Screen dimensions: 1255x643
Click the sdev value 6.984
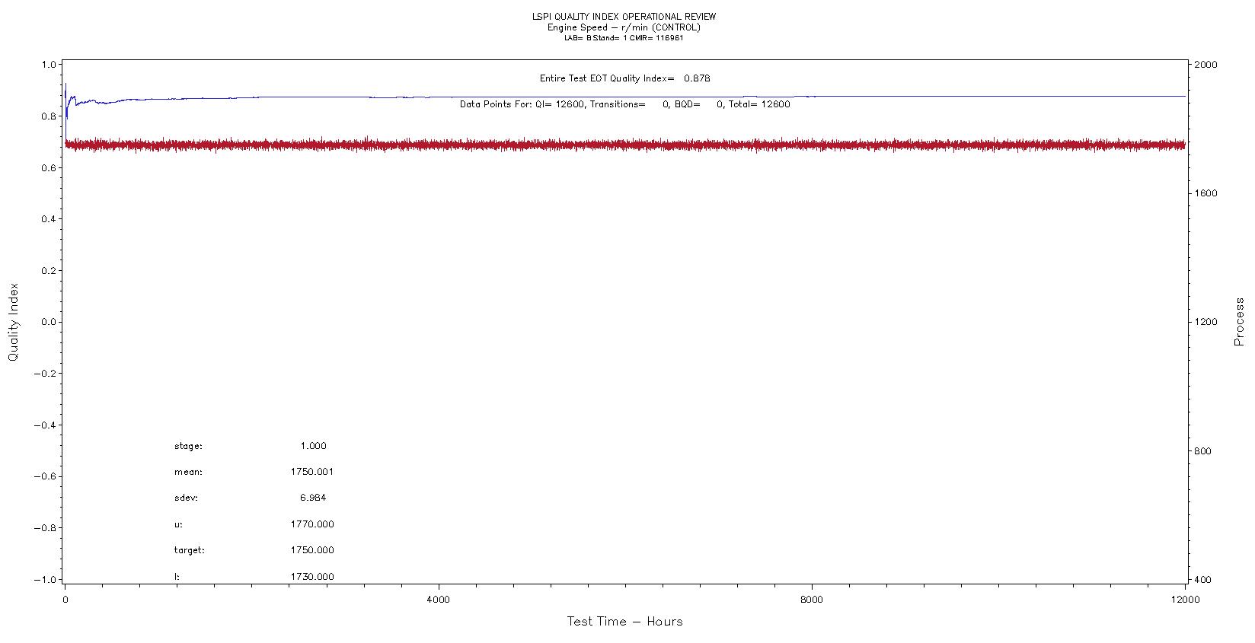(x=313, y=498)
